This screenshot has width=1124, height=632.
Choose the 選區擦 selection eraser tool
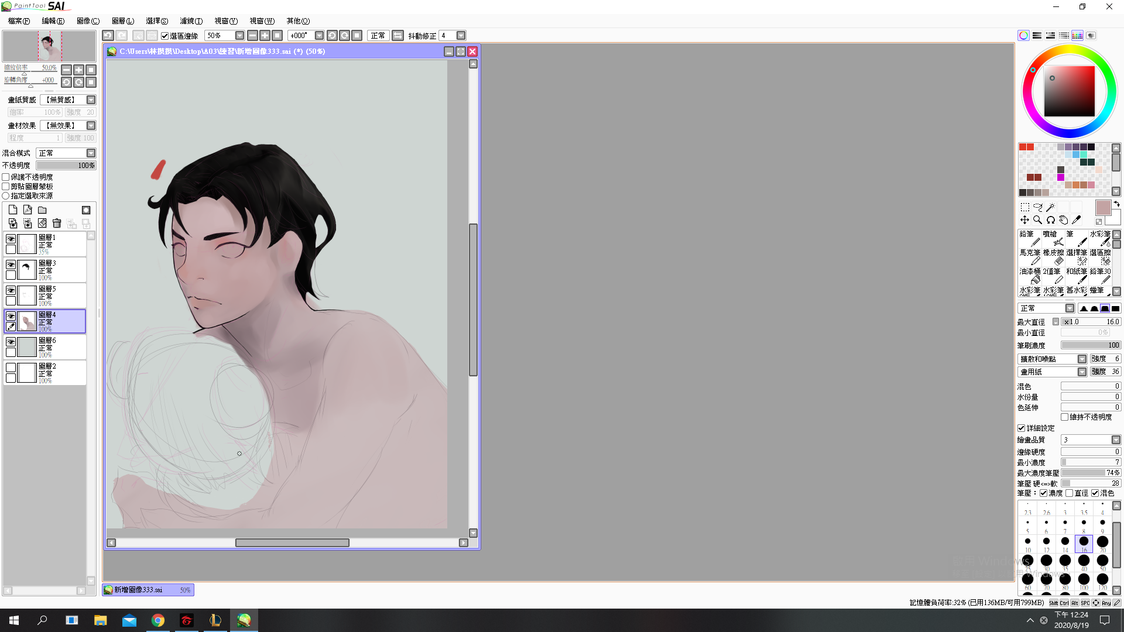(1100, 257)
